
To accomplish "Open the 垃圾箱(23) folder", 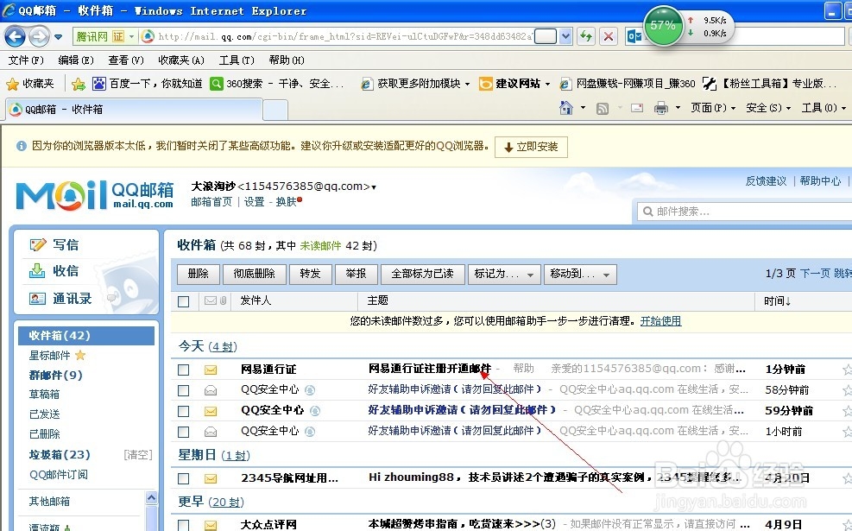I will tap(60, 454).
